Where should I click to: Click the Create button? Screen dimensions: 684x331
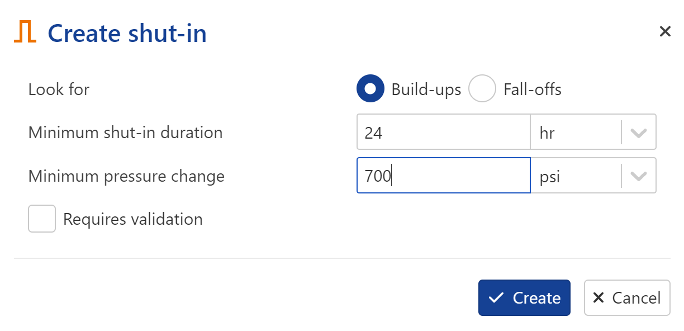(524, 297)
